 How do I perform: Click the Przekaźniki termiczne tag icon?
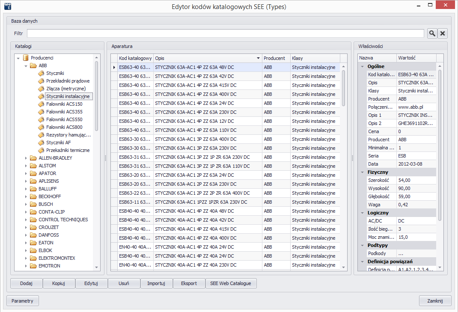click(x=41, y=150)
